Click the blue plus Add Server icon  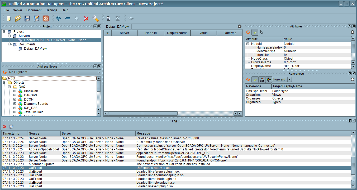point(58,18)
